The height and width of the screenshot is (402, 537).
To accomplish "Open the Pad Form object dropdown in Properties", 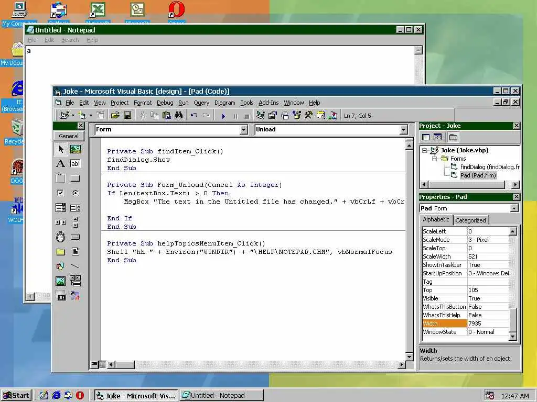I will point(514,208).
